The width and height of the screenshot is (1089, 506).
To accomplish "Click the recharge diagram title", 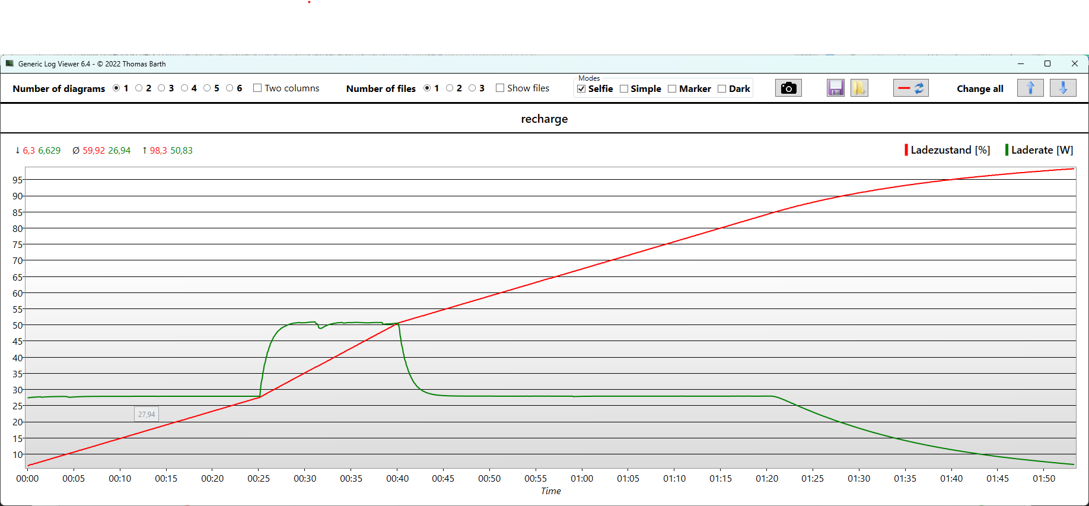I will [x=544, y=119].
